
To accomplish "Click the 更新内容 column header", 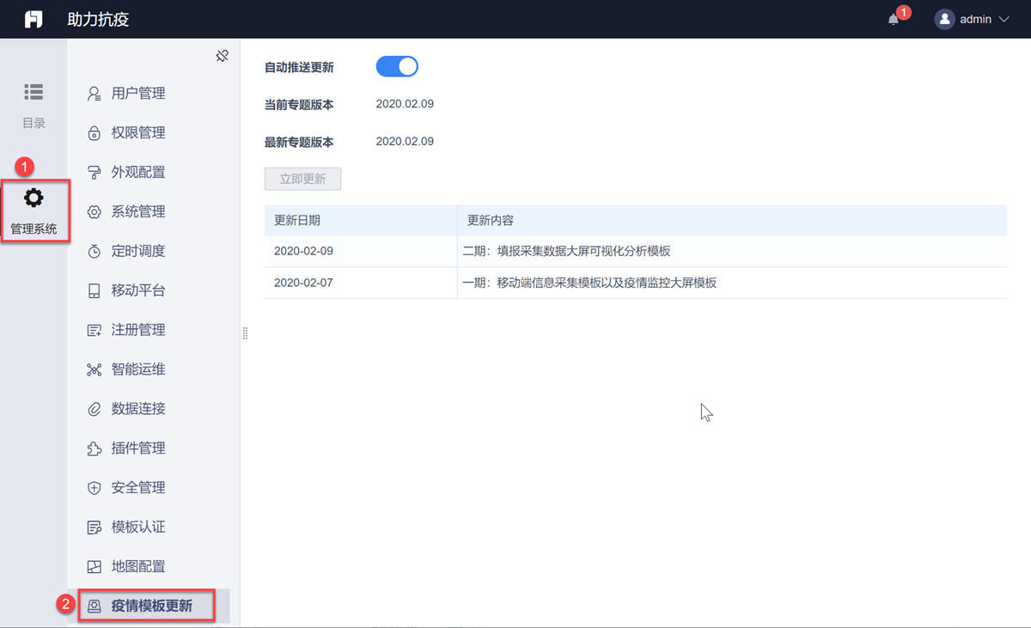I will 491,220.
